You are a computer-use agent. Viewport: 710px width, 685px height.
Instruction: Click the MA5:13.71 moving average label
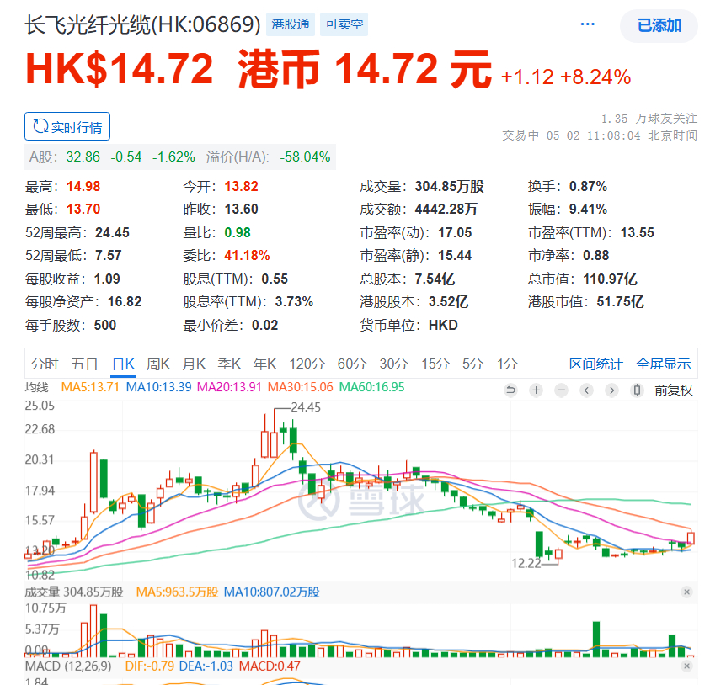click(x=90, y=387)
